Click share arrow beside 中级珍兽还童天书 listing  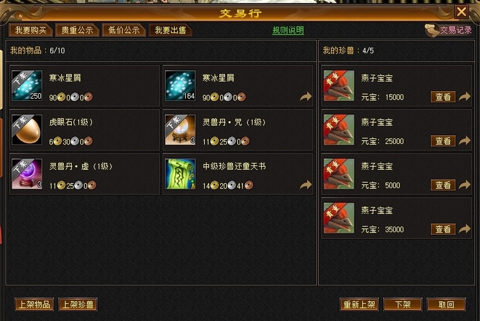306,185
